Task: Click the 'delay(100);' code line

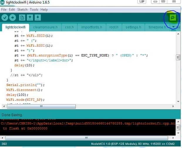Action: click(x=17, y=95)
